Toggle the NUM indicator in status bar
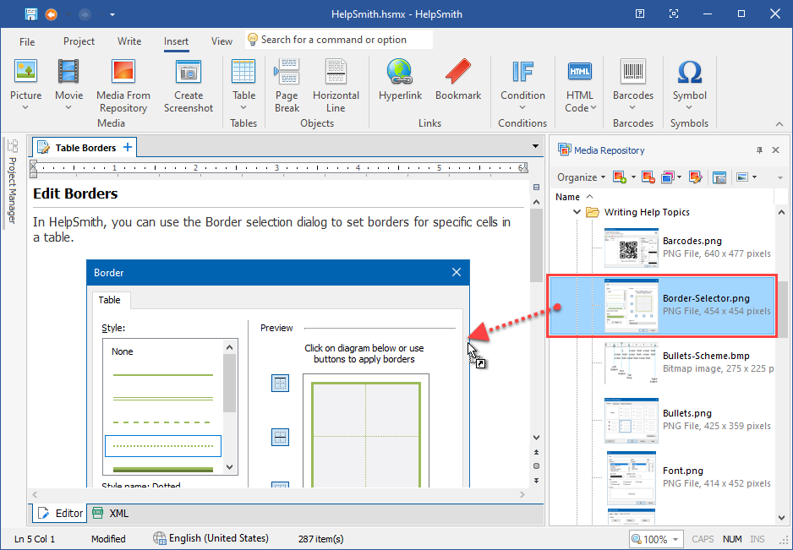The image size is (793, 550). (x=732, y=539)
